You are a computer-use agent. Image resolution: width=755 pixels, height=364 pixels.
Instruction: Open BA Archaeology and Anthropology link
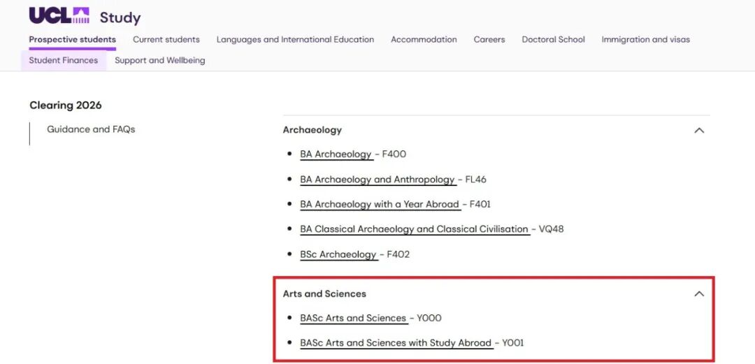[x=377, y=180]
